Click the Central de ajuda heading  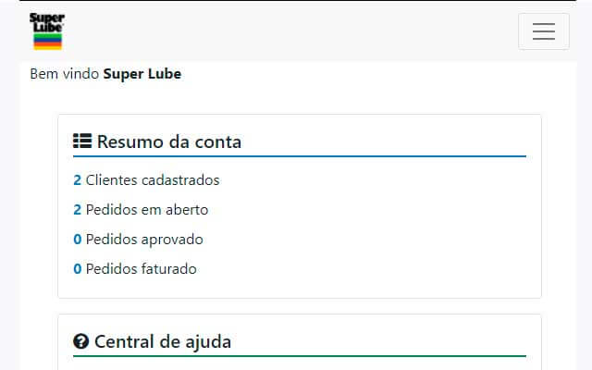pos(163,341)
